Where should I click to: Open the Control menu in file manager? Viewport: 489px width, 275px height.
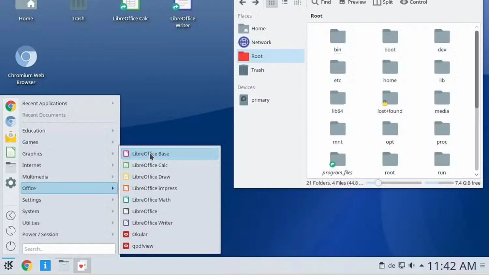[x=414, y=2]
